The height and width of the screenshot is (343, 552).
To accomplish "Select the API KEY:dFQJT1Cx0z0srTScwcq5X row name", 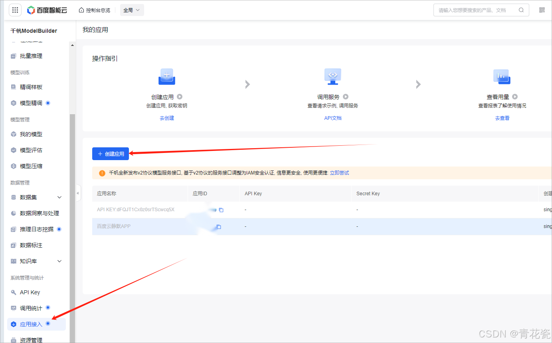I will (136, 210).
